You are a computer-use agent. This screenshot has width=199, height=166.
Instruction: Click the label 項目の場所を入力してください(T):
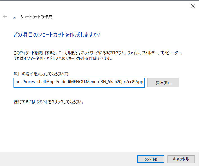(x=41, y=74)
